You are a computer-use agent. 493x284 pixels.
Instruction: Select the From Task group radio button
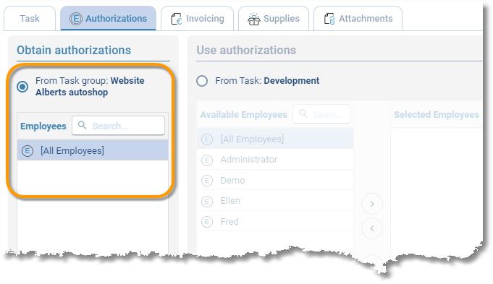pos(22,86)
